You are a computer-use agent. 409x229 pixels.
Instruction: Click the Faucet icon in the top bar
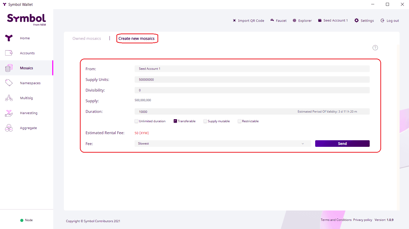pos(272,20)
